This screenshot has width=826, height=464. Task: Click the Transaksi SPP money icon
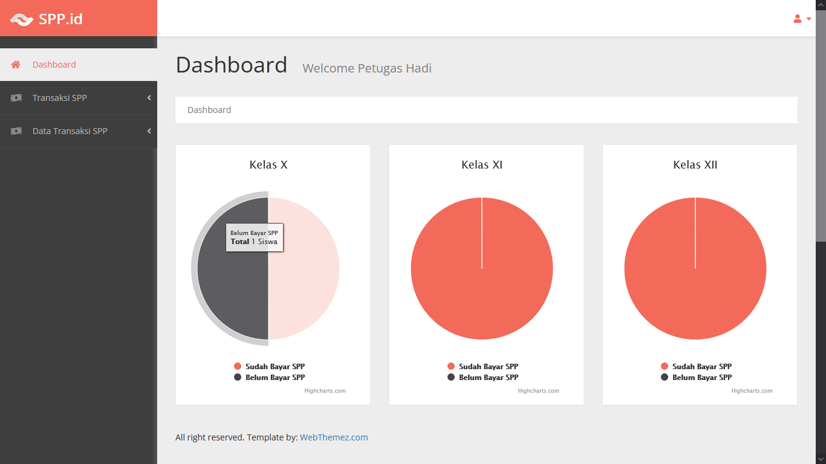tap(16, 98)
